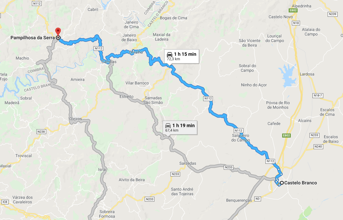Screen dimensions: 343x220
Task: Click the Alcains town label
Action: pyautogui.click(x=305, y=121)
